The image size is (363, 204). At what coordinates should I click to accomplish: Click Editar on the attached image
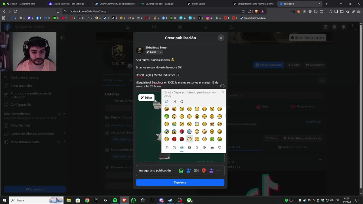click(146, 97)
